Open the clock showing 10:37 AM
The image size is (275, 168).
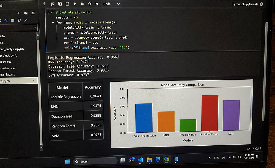tap(249, 157)
